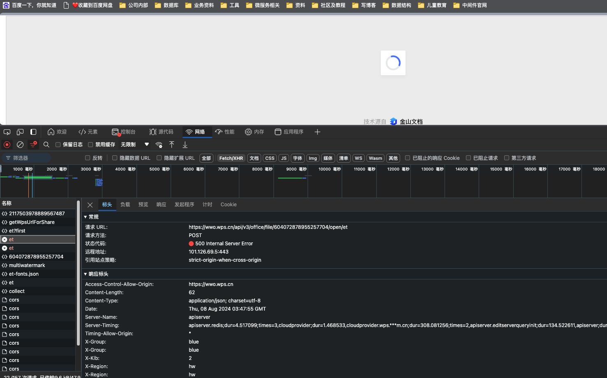607x378 pixels.
Task: Open the 计时 details tab
Action: [207, 205]
